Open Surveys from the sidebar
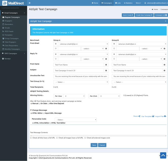The width and height of the screenshot is (168, 161). tap(7, 59)
